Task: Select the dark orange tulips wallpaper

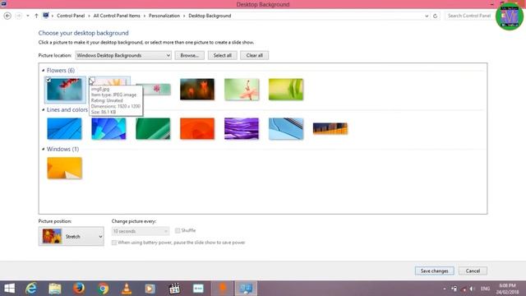Action: point(197,90)
